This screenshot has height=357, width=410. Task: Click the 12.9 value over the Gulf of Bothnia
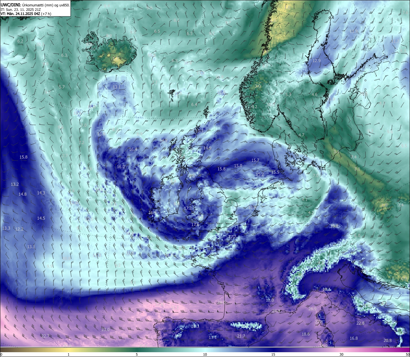(x=316, y=61)
